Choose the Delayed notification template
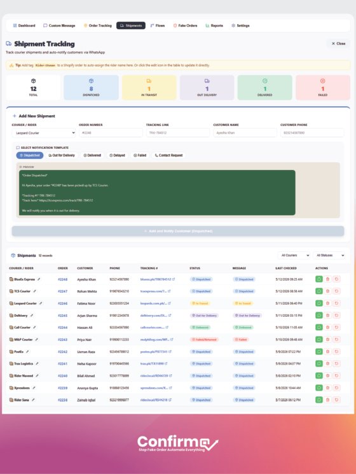This screenshot has height=474, width=356. (117, 155)
